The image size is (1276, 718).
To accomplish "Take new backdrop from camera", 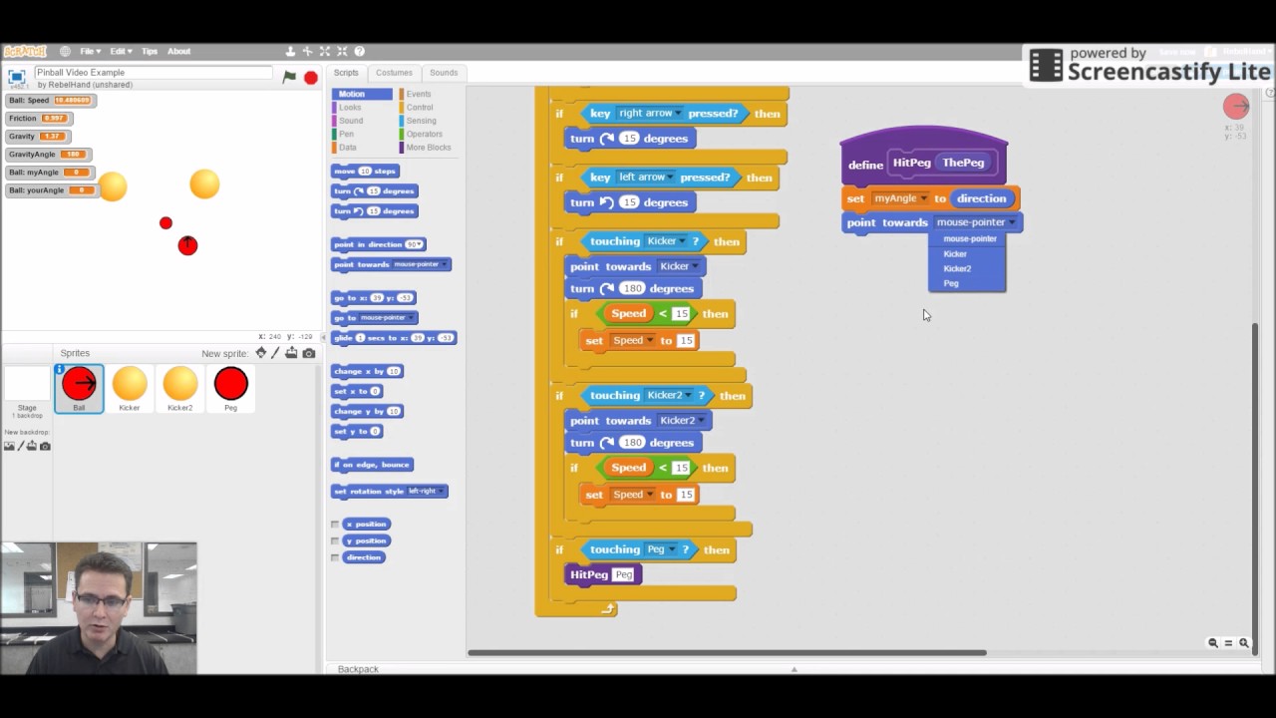I will (45, 446).
